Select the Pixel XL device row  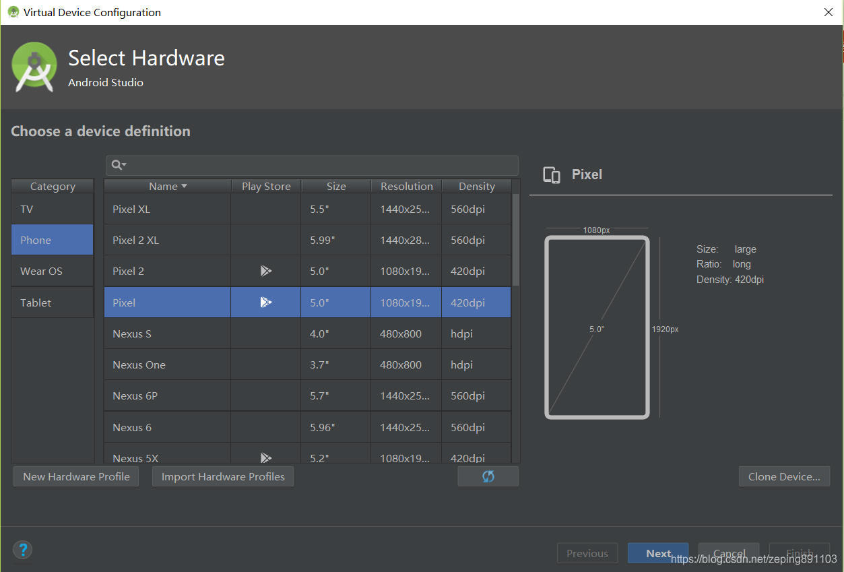[308, 209]
